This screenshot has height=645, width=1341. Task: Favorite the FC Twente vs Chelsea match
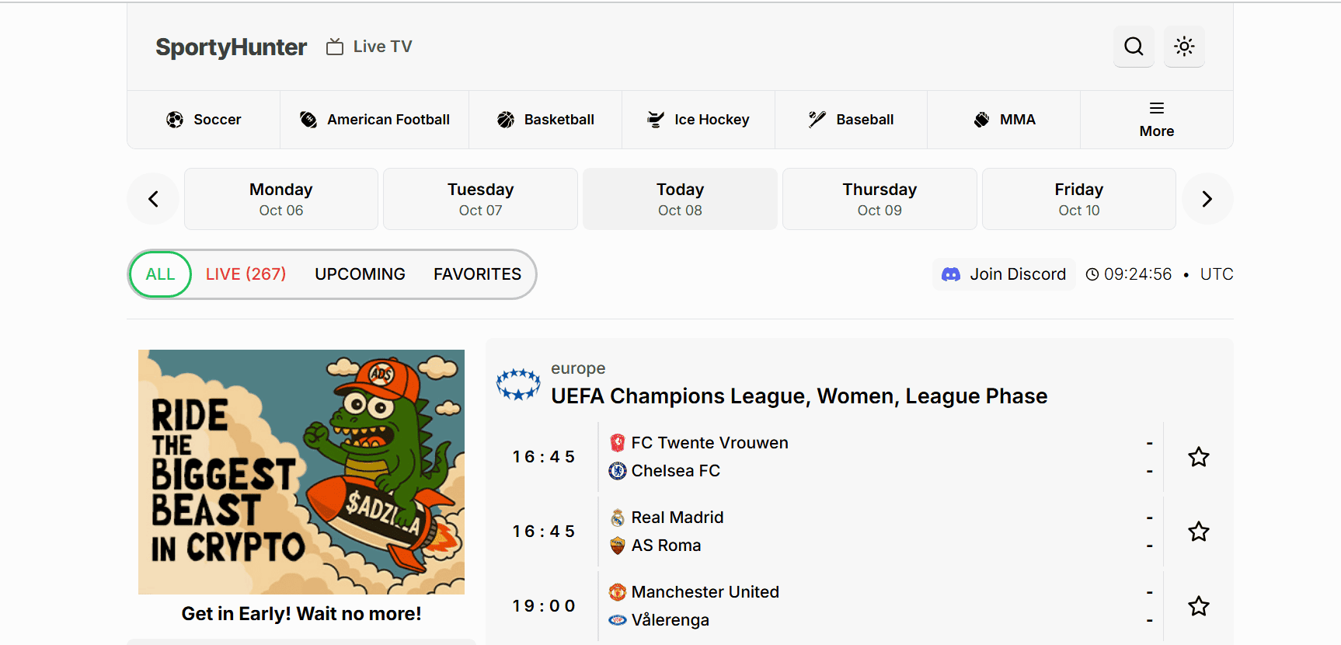click(x=1198, y=457)
